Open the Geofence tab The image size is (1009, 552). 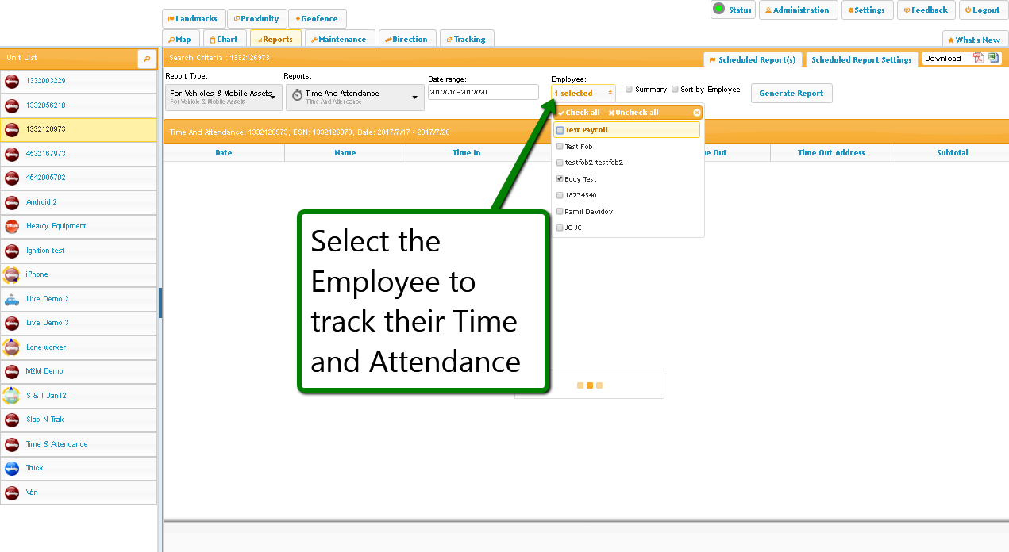pyautogui.click(x=317, y=19)
